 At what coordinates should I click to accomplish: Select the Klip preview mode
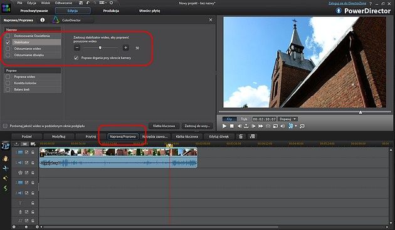[x=229, y=119]
